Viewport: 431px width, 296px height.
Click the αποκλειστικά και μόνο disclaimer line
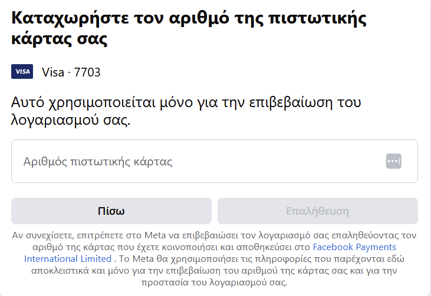click(x=214, y=271)
